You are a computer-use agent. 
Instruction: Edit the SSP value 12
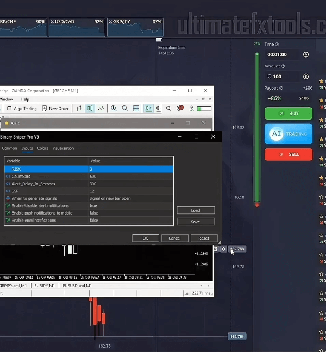coord(131,191)
